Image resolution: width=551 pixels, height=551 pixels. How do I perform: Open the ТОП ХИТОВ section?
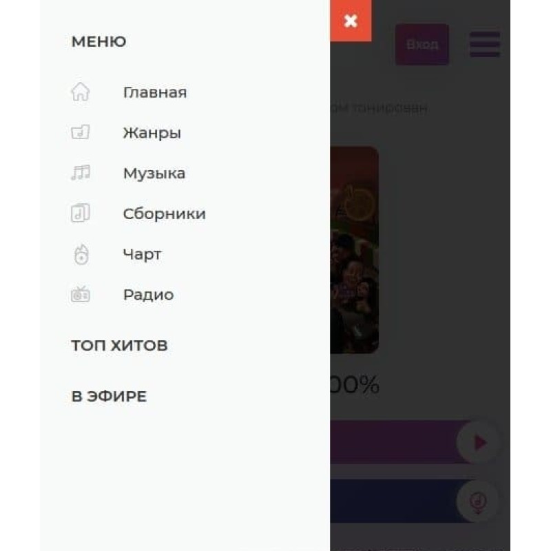point(119,345)
